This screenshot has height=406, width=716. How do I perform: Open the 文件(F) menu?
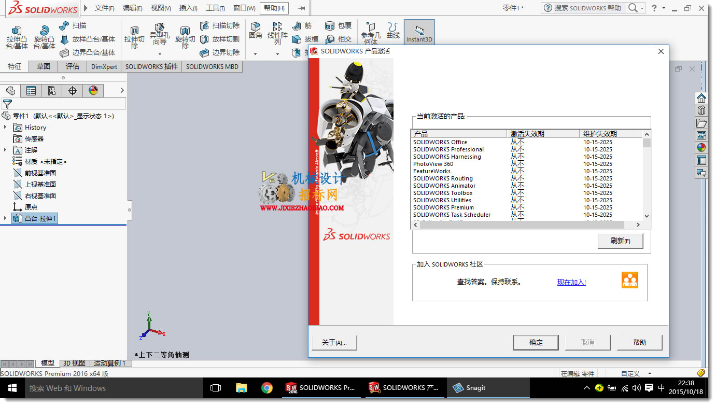coord(104,8)
